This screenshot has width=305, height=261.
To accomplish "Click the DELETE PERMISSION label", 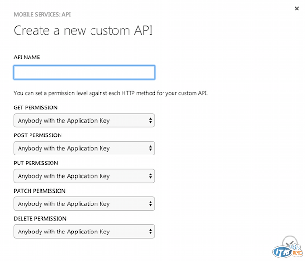I will 40,219.
